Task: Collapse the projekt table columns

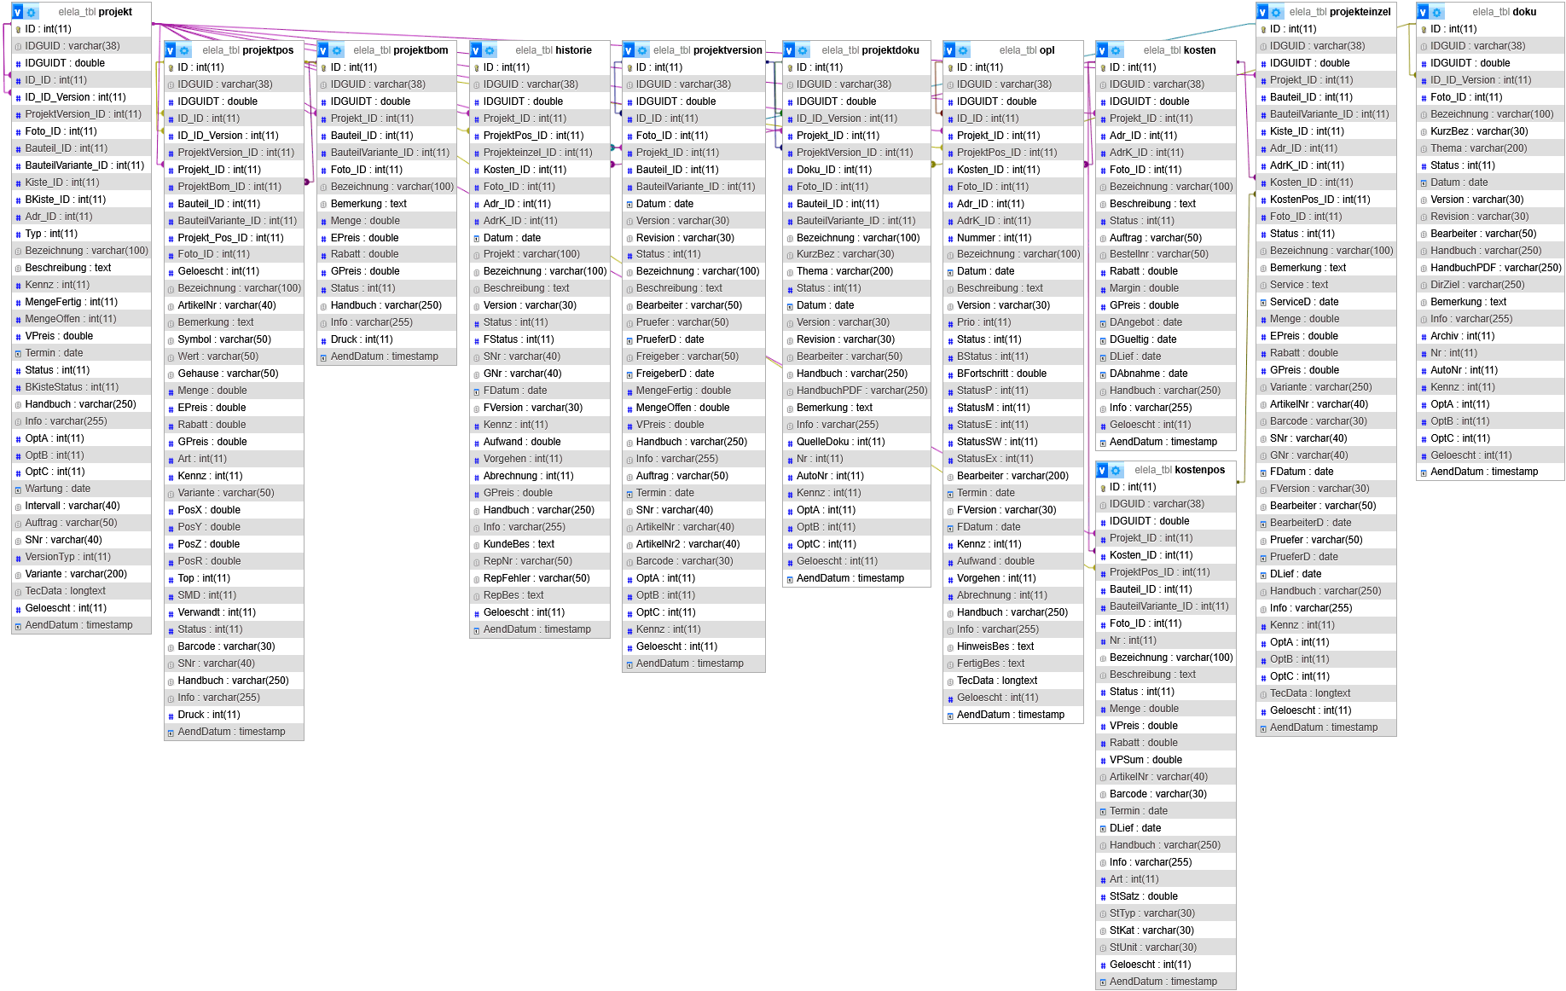Action: pyautogui.click(x=18, y=12)
